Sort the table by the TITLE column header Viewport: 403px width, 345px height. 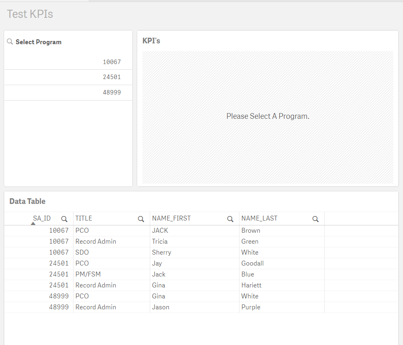pos(84,218)
